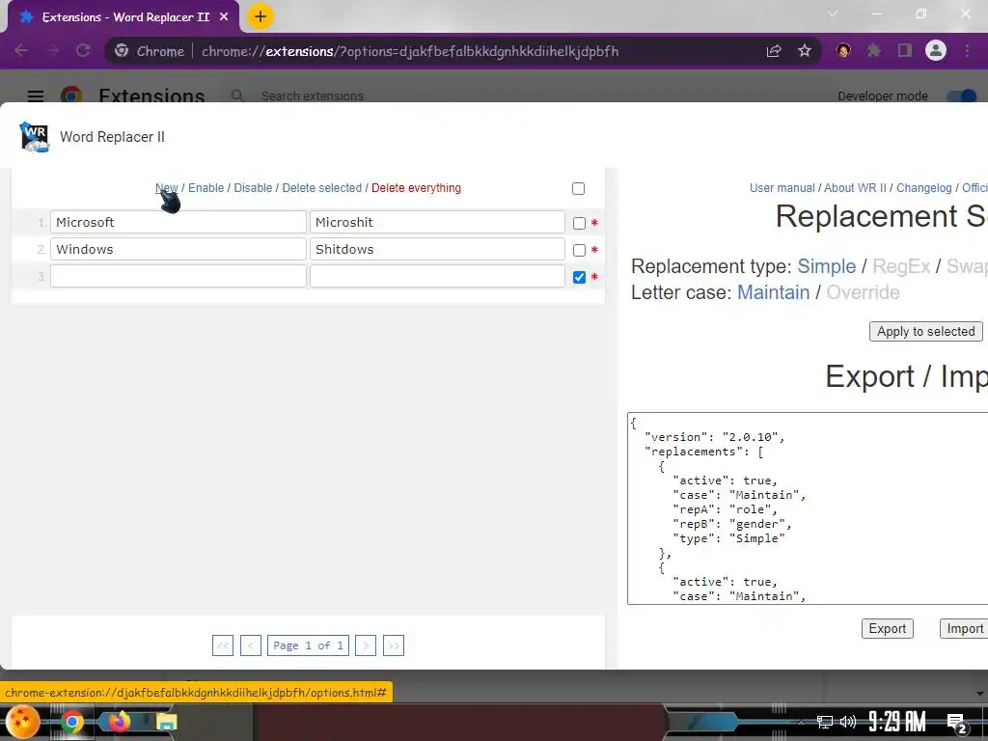Expand the tab search chevron in title bar

click(833, 14)
